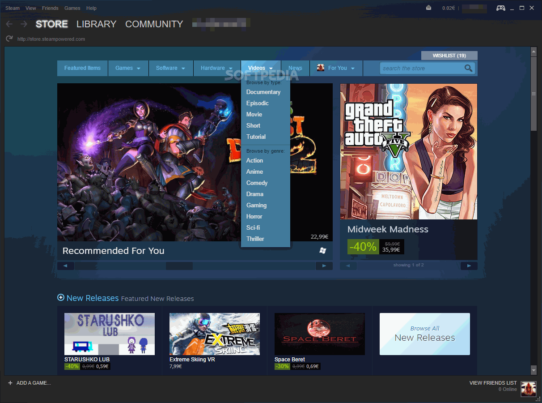Click scrollbar down arrow
This screenshot has height=403, width=542.
tap(534, 370)
